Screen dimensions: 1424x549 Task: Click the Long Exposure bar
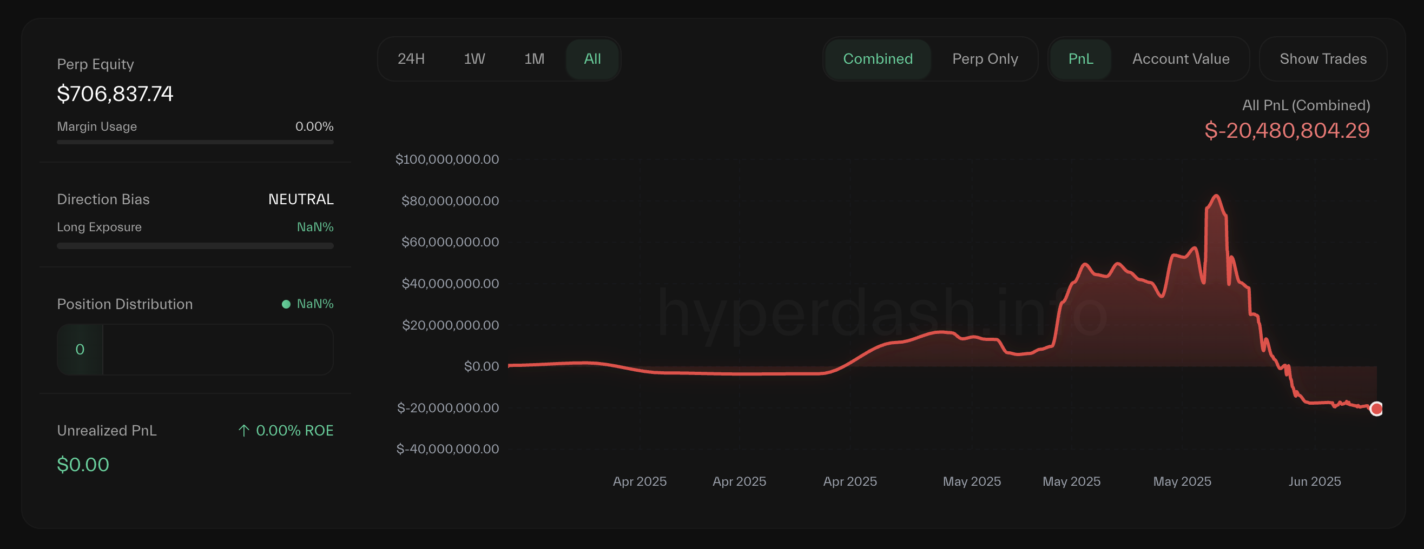click(x=195, y=246)
